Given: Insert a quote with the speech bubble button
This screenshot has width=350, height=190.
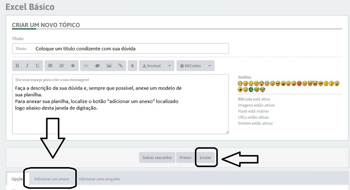Looking at the screenshot, I should pos(97,65).
